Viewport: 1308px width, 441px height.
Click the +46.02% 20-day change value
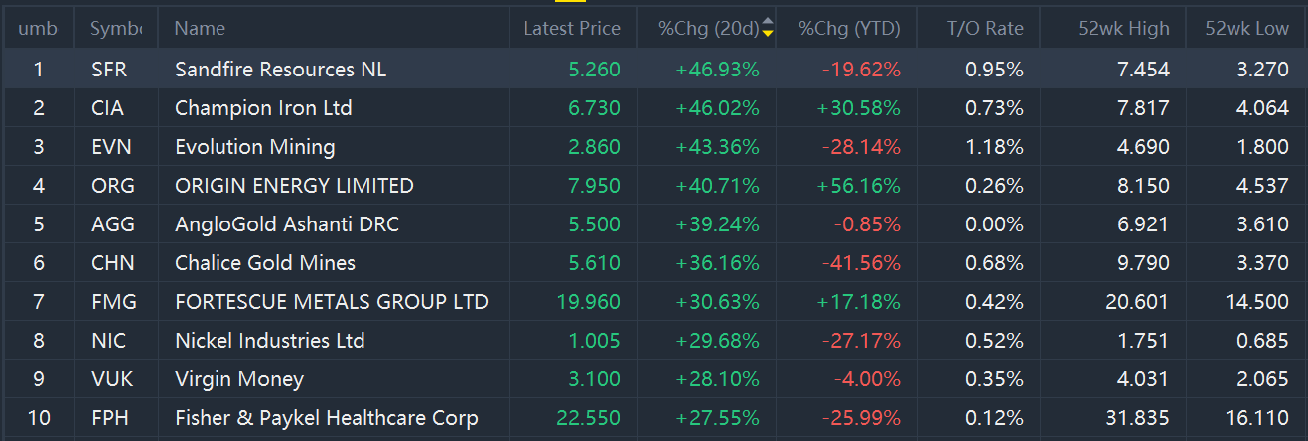(717, 108)
